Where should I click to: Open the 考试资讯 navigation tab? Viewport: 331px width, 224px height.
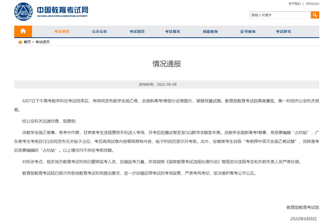[x=62, y=31]
